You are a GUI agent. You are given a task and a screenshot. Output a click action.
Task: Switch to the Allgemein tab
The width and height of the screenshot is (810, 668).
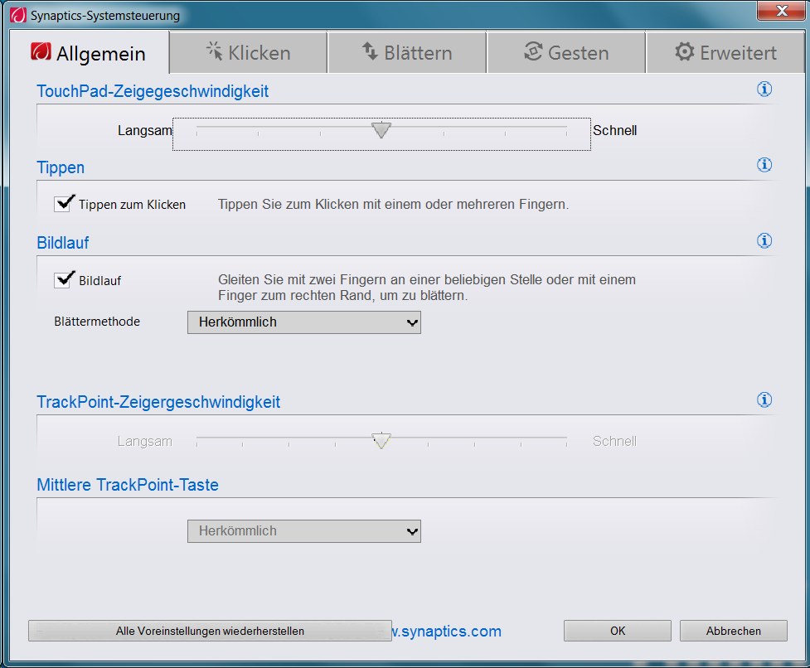coord(89,52)
